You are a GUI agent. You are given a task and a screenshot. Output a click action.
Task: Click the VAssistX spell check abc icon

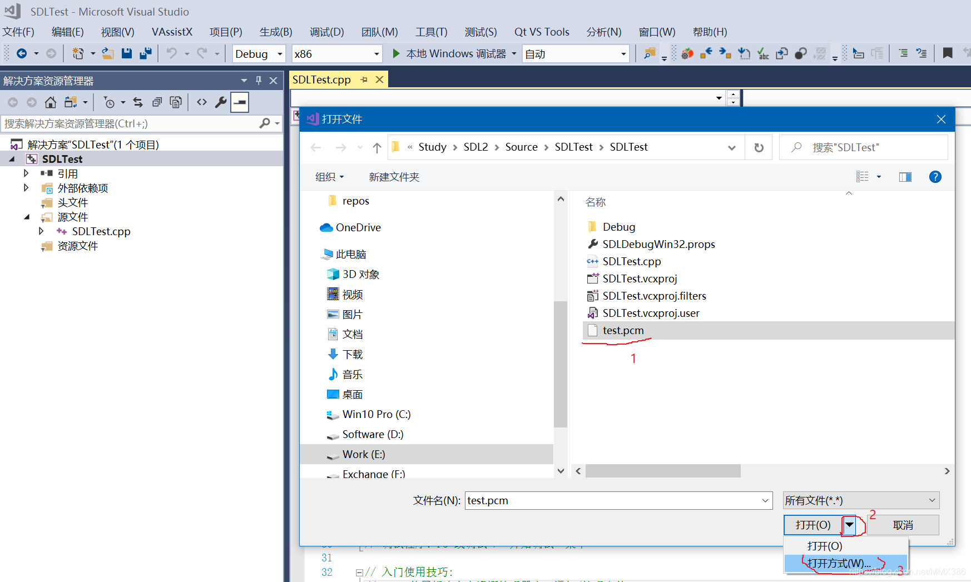763,53
